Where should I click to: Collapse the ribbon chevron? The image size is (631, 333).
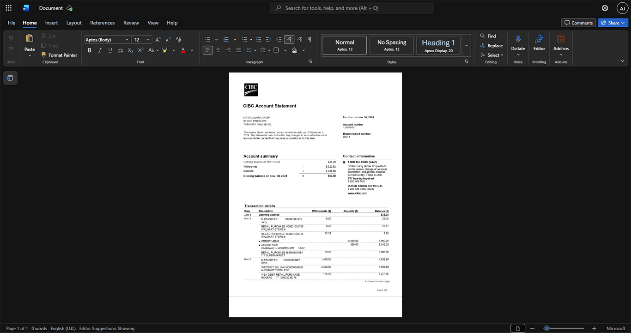pos(622,61)
